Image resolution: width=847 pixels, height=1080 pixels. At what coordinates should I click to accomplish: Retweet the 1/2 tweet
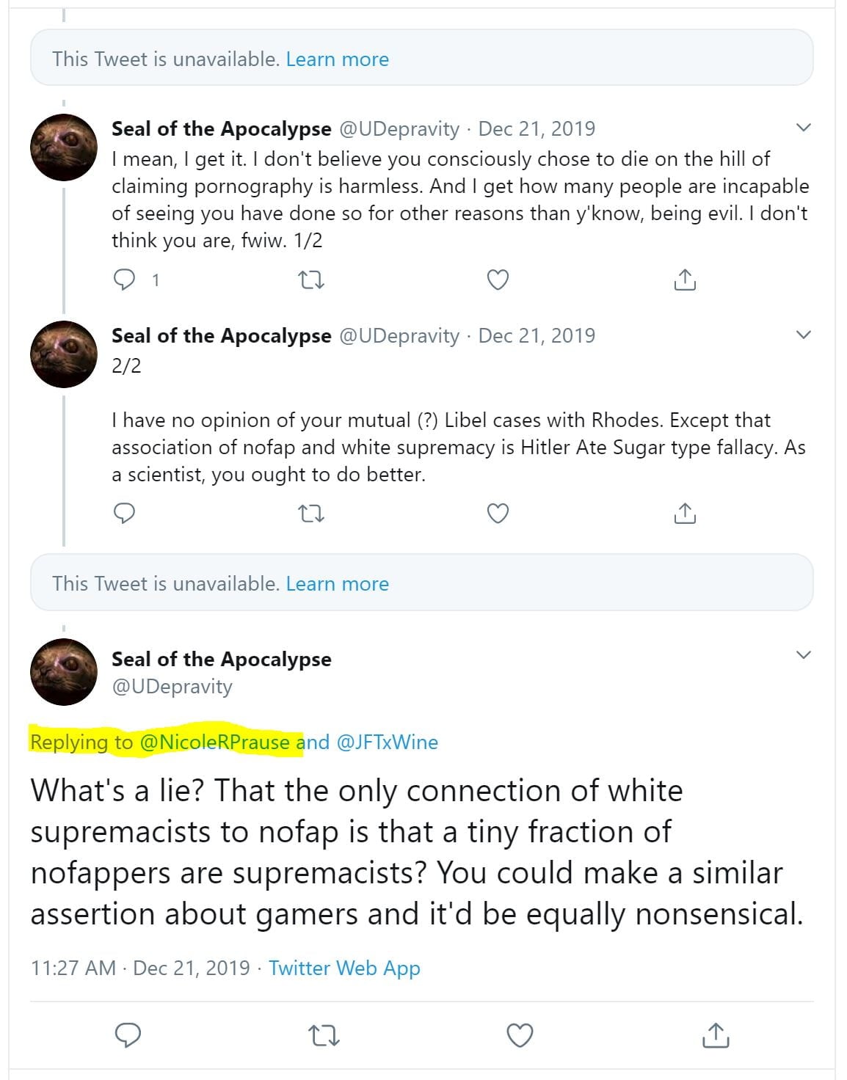click(x=313, y=280)
